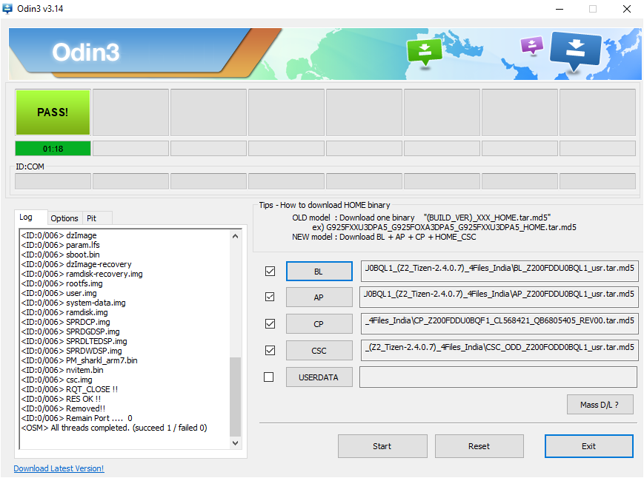Browse for BL firmware file
Image resolution: width=644 pixels, height=478 pixels.
pos(319,272)
